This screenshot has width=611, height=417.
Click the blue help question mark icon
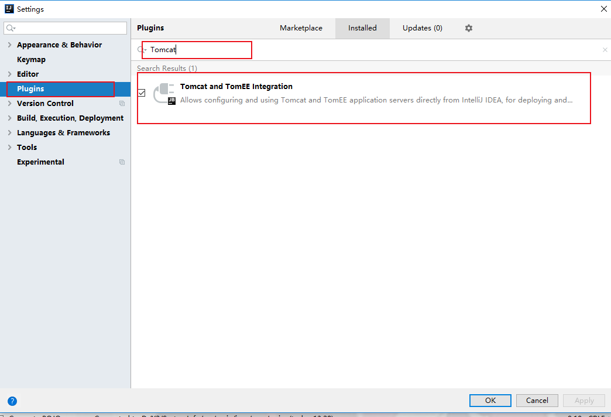[12, 401]
